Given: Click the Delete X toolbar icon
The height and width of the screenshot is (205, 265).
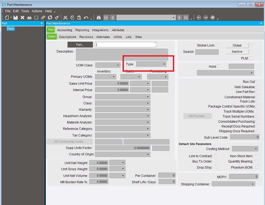Looking at the screenshot, I should 23,18.
